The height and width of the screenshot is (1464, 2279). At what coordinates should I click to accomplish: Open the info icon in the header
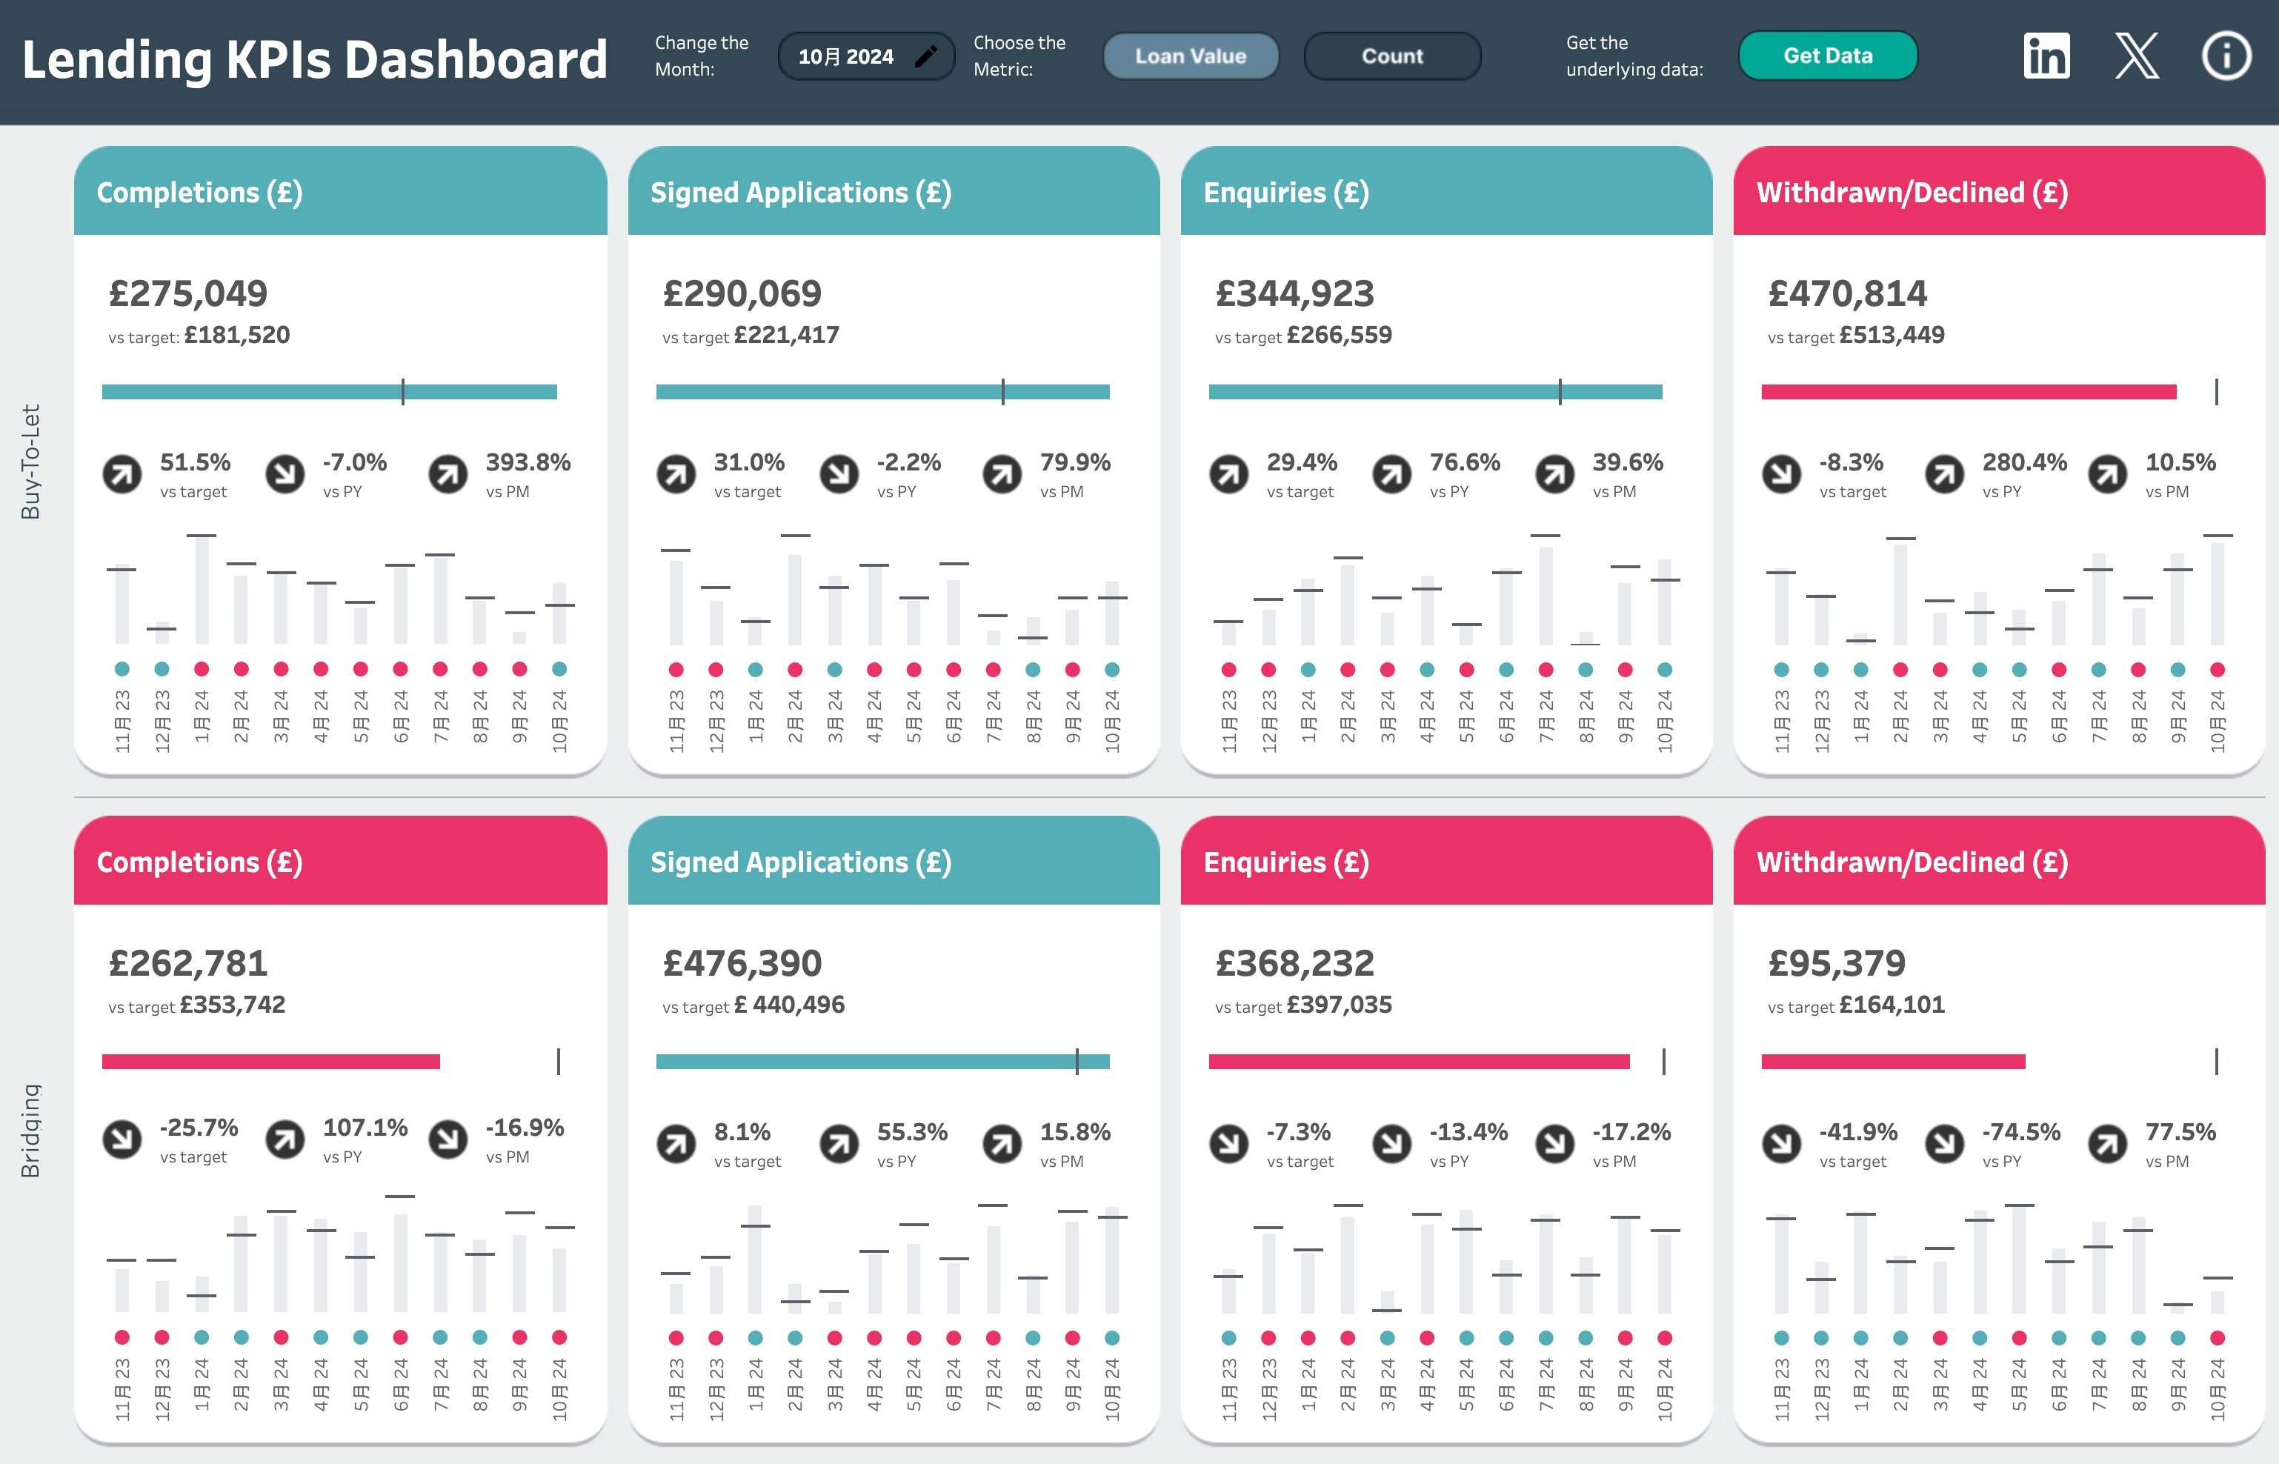pos(2226,56)
